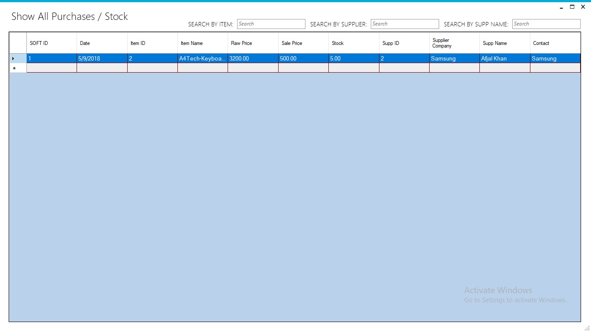Sort by the Item ID column header
Viewport: 591px width, 332px height.
pos(153,43)
